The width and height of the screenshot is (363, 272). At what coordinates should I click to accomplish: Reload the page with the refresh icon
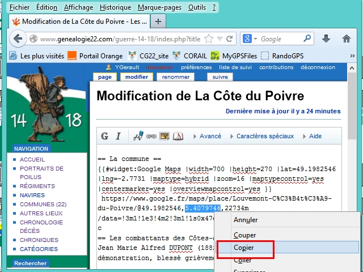click(x=229, y=39)
